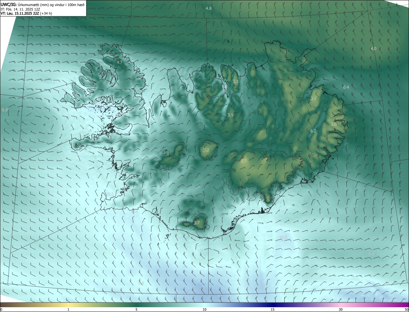The image size is (409, 312).
Task: Click the faint 9.8 value over the sea
Action: point(141,283)
